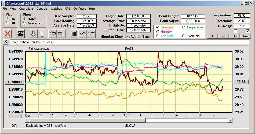Click the Santa Barbara Courthouse Clock text field
Viewport: 255px width, 134px height.
129,42
